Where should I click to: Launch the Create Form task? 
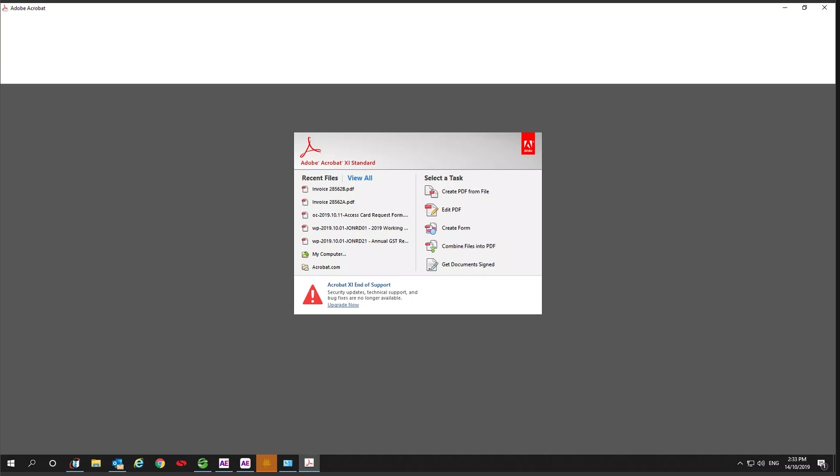click(448, 228)
